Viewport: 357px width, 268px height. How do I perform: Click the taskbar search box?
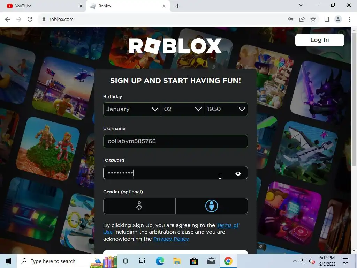click(67, 261)
